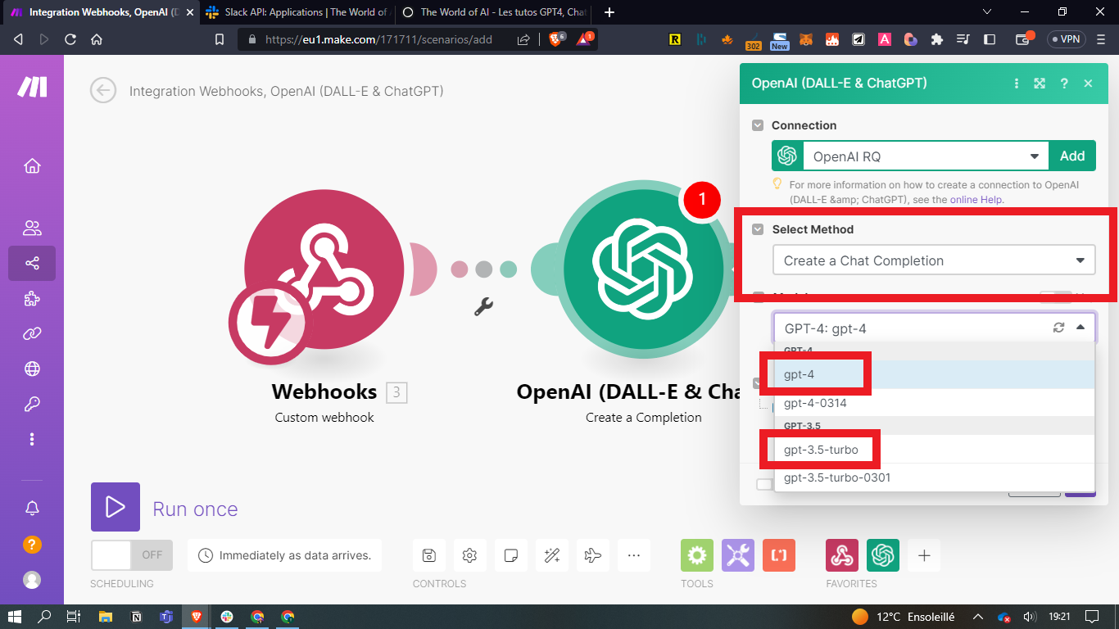Open the purple Tools wrench icon
Screen dimensions: 1119x629
pos(737,555)
